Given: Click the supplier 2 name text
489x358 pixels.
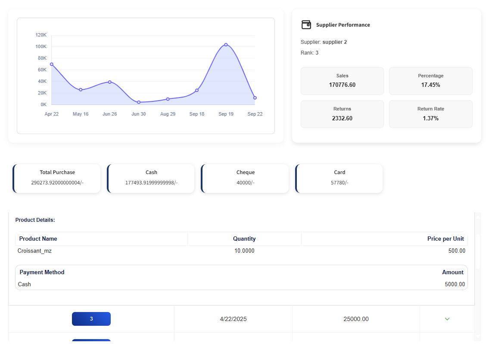Looking at the screenshot, I should (335, 42).
